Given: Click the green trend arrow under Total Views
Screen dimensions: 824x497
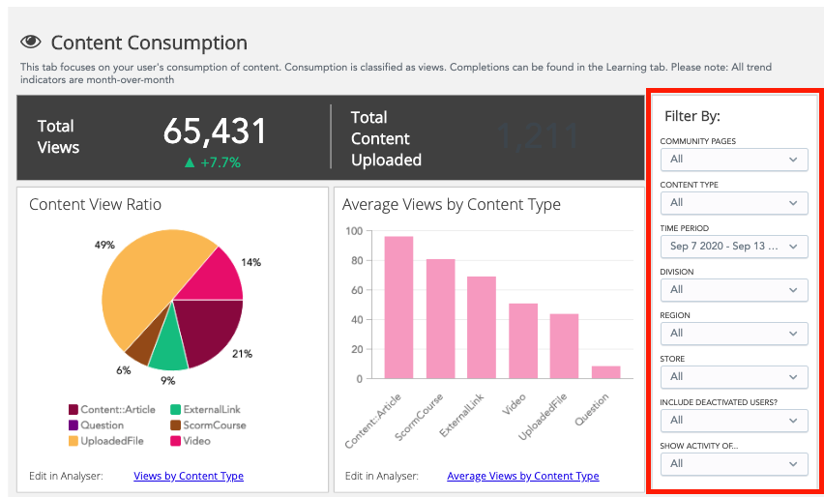Looking at the screenshot, I should pyautogui.click(x=190, y=162).
